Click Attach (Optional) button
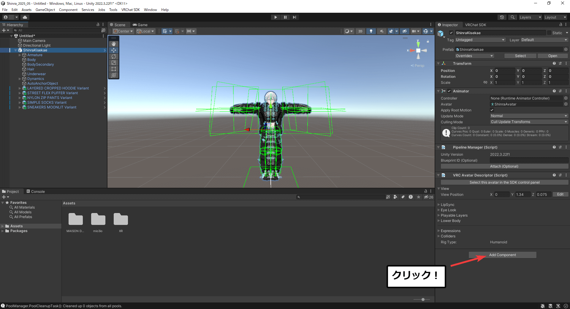Viewport: 570px width, 309px height. [504, 166]
